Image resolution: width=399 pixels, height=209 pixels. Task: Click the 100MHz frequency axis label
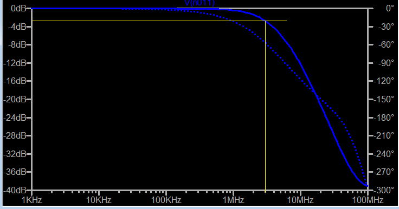tap(368, 200)
